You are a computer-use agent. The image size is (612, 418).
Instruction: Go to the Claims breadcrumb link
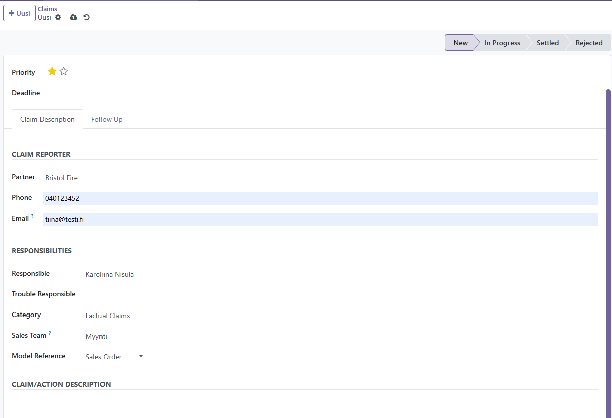point(47,9)
